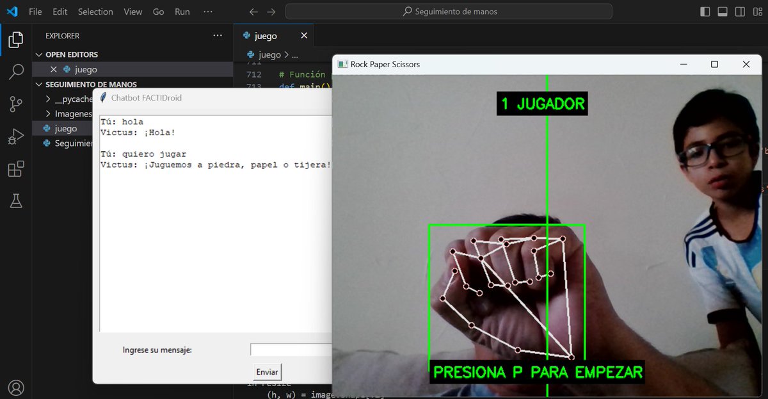Screen dimensions: 768x399
Task: Close juego in the Open Editors list
Action: pos(54,69)
